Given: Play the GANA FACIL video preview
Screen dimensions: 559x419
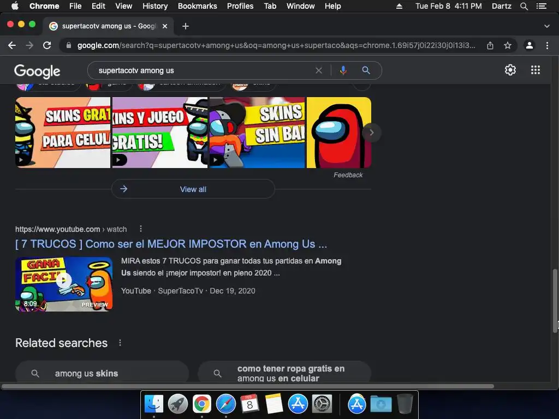Looking at the screenshot, I should pyautogui.click(x=64, y=284).
